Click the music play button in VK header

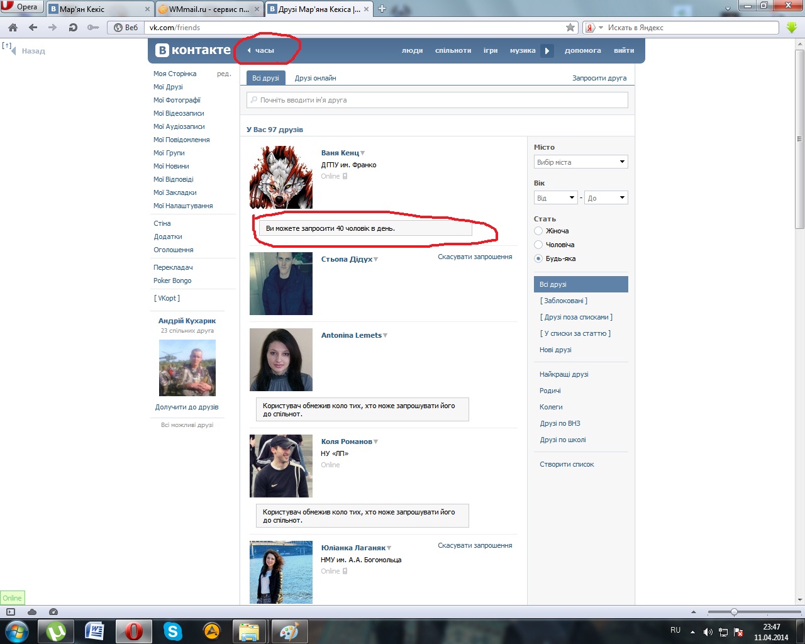click(547, 51)
